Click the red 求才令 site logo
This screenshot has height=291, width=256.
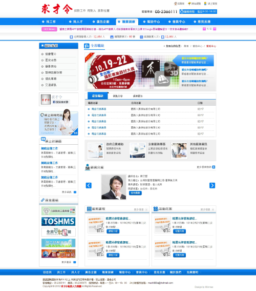[x=57, y=9]
